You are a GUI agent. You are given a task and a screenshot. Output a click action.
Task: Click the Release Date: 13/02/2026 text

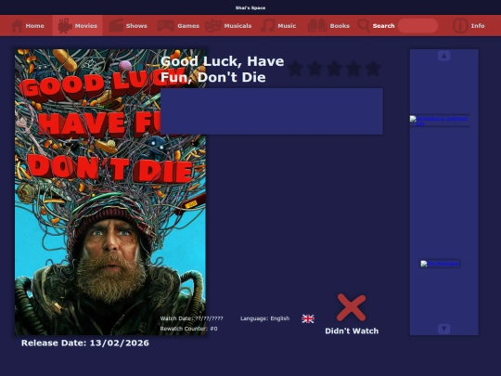(85, 344)
